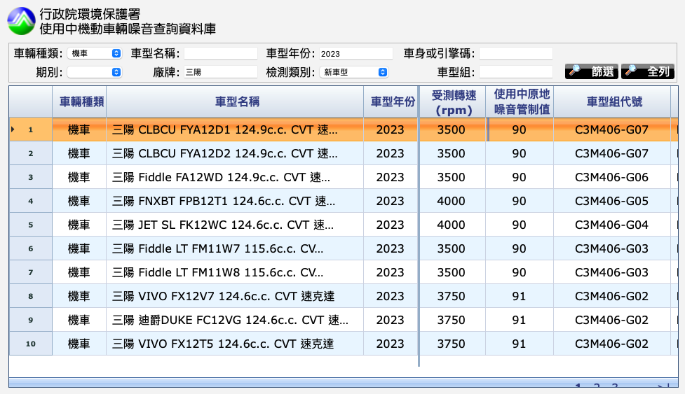Screen dimensions: 685x394
Task: Click the magnifier icon on 全列 button
Action: (x=630, y=70)
